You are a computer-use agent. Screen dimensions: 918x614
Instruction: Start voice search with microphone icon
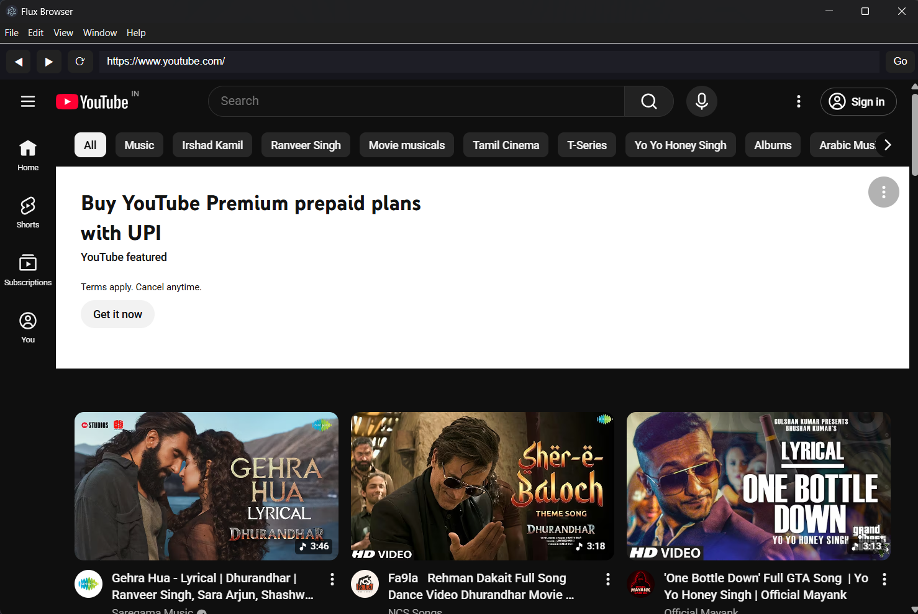(702, 101)
